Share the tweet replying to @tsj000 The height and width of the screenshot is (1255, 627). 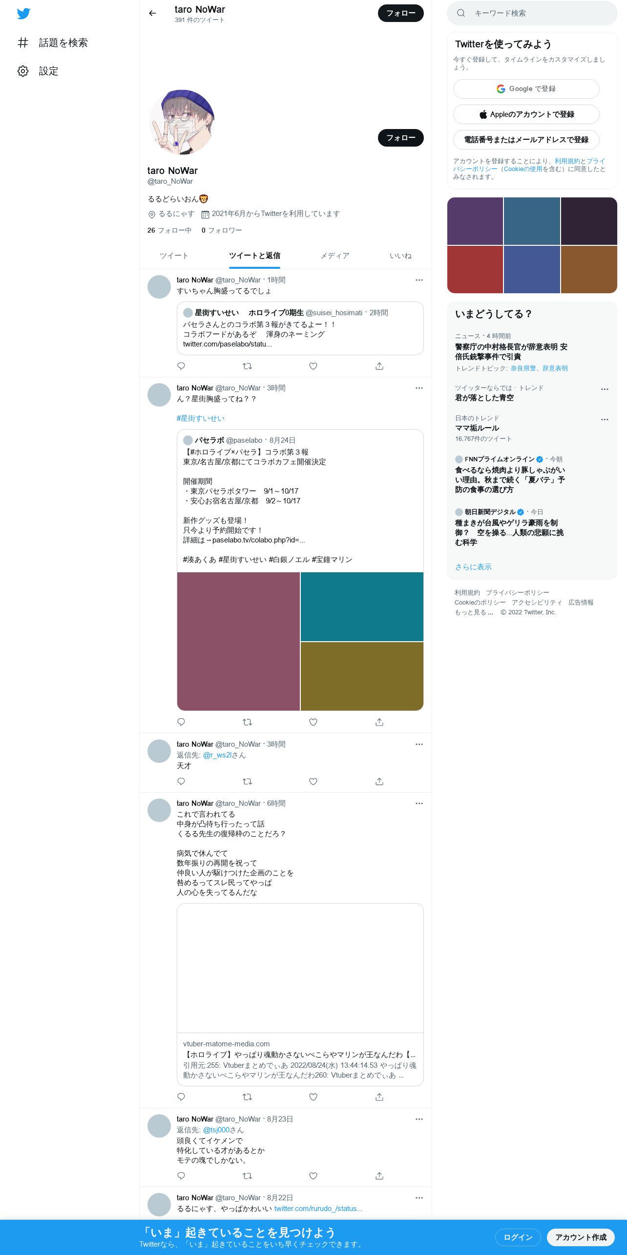(379, 1176)
